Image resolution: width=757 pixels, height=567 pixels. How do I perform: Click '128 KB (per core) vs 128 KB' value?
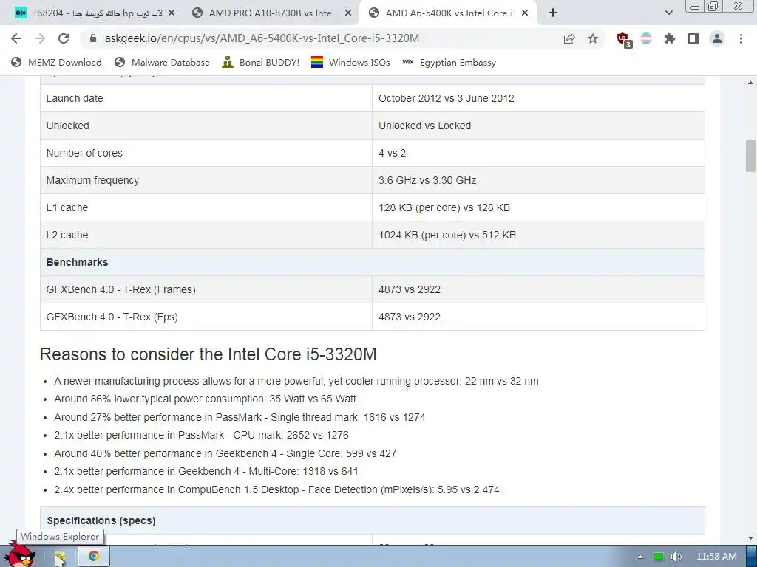(x=444, y=207)
